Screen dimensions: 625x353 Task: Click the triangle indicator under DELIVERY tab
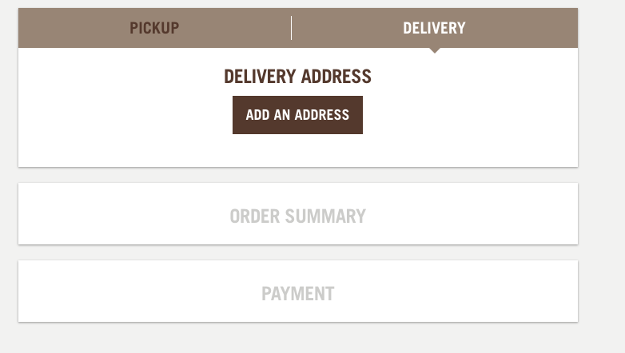pos(435,50)
